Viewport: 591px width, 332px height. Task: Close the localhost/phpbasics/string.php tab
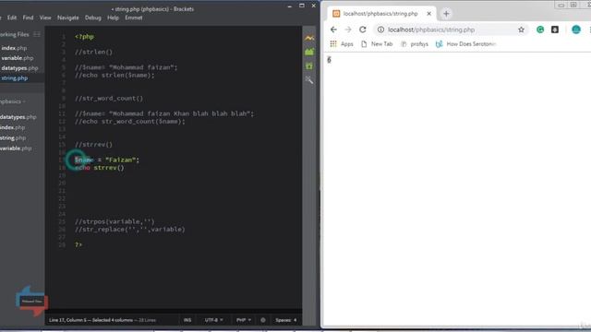(428, 14)
